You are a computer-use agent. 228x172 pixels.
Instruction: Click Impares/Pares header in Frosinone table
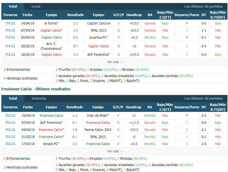(187, 107)
